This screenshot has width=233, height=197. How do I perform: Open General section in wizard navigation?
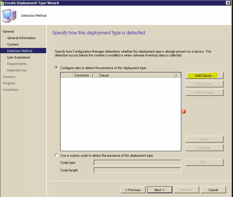(8, 31)
